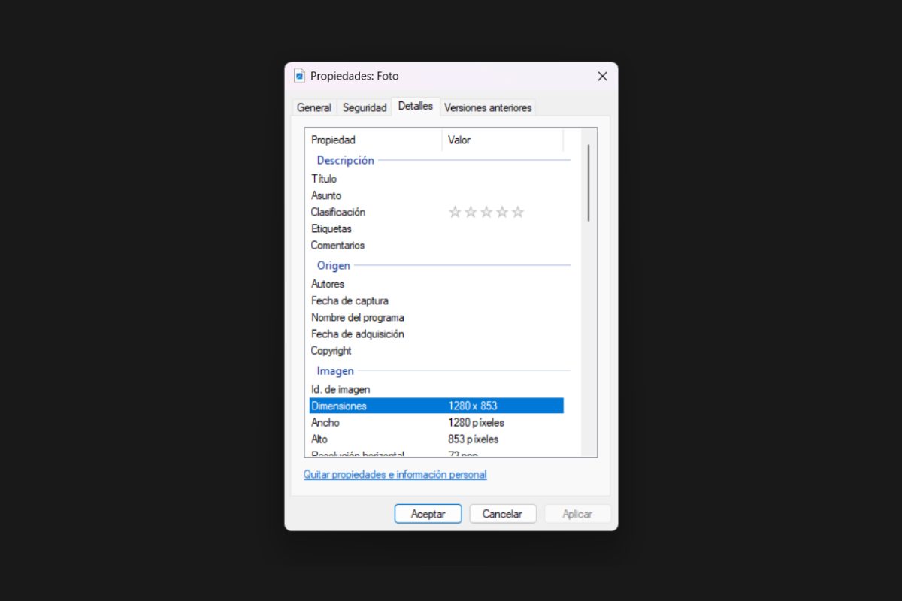Close the Propiedades: Foto dialog
This screenshot has height=601, width=902.
(602, 76)
